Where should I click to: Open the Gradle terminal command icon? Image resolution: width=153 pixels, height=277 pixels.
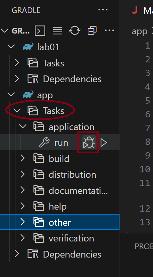coord(40,31)
